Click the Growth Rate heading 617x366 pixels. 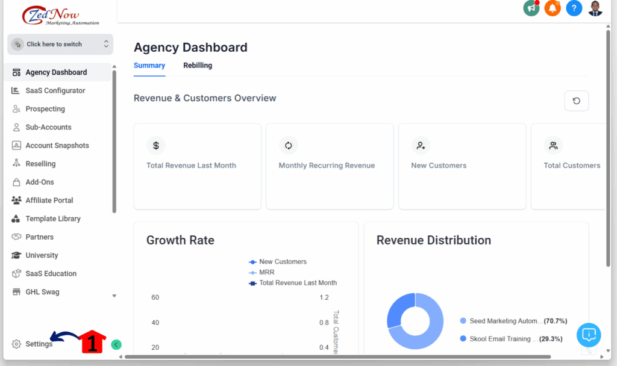click(180, 240)
